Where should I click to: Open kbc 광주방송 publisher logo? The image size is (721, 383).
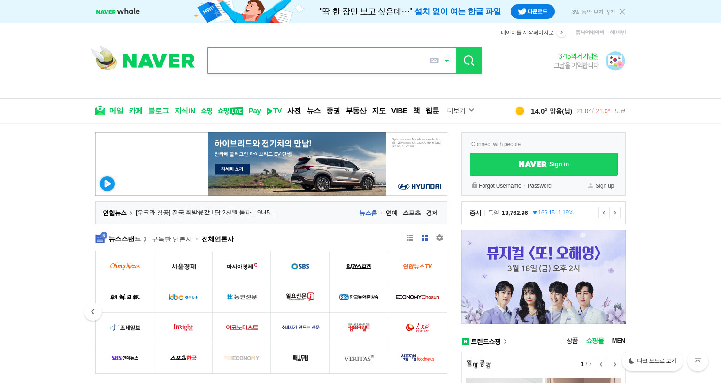(x=183, y=297)
